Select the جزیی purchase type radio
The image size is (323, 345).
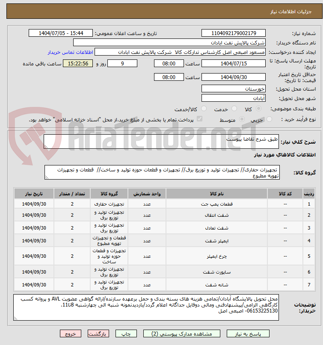click(269, 119)
